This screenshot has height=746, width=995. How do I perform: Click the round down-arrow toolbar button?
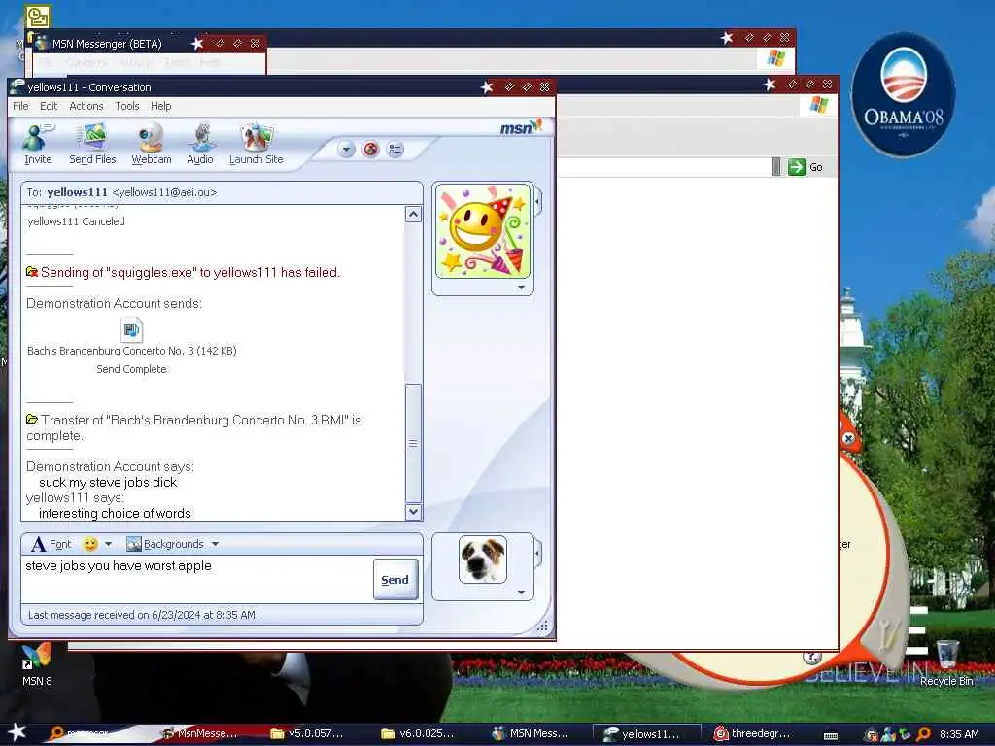[x=346, y=150]
